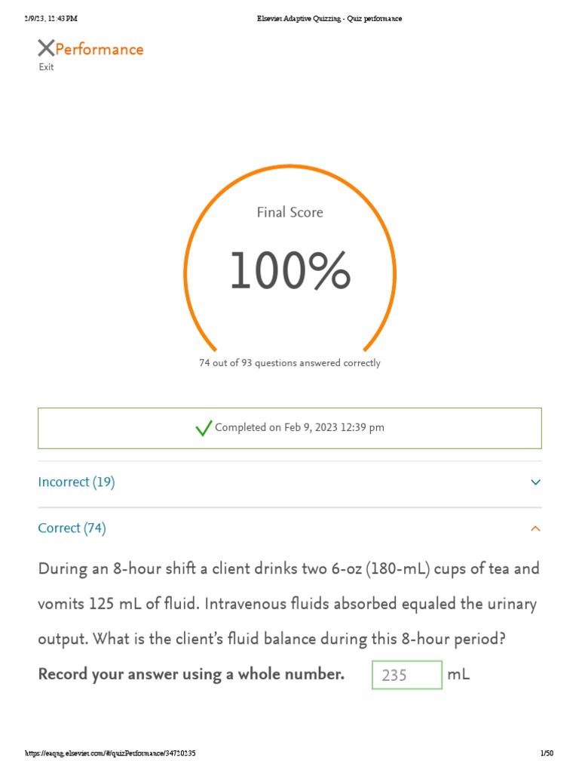
Task: Expand the Incorrect section chevron arrow
Action: tap(535, 482)
